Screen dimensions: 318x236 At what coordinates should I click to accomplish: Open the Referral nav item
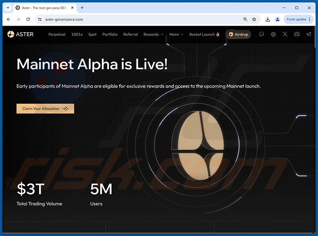tap(130, 35)
